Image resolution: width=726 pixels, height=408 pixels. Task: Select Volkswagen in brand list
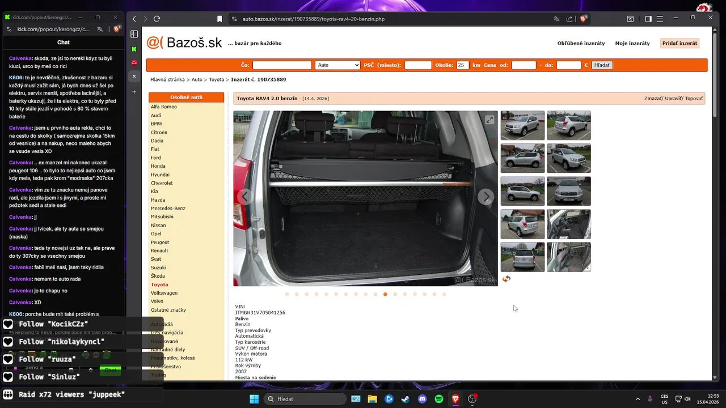pyautogui.click(x=164, y=293)
